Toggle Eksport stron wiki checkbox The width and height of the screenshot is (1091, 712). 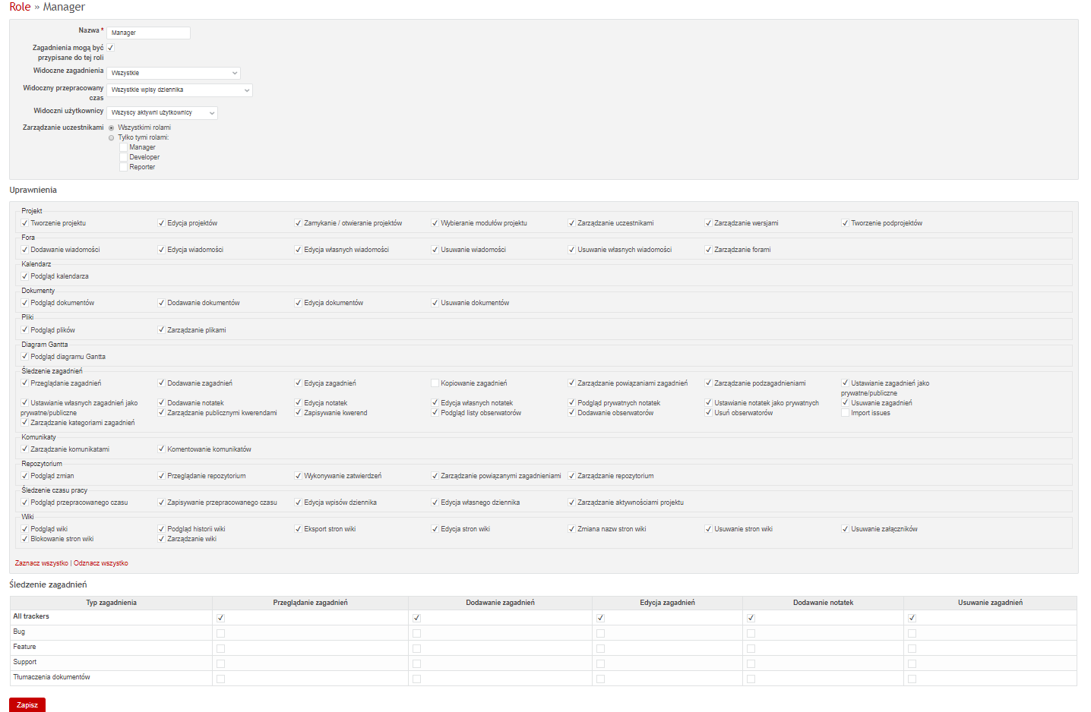298,529
